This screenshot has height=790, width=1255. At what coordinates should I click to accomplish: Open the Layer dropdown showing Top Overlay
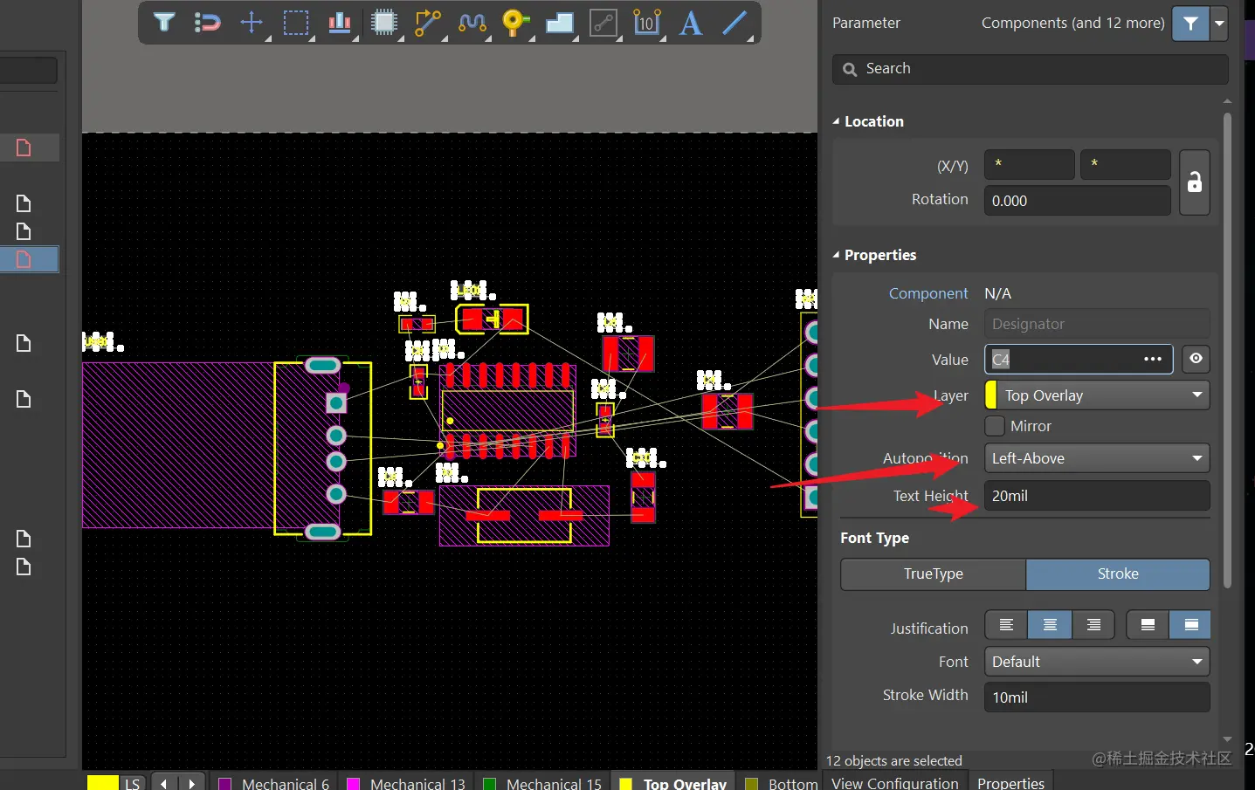1097,395
